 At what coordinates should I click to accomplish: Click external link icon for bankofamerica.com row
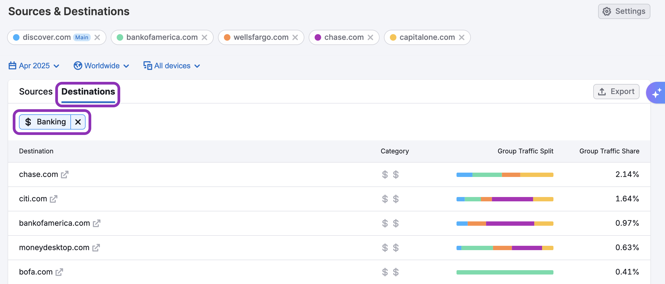coord(96,223)
